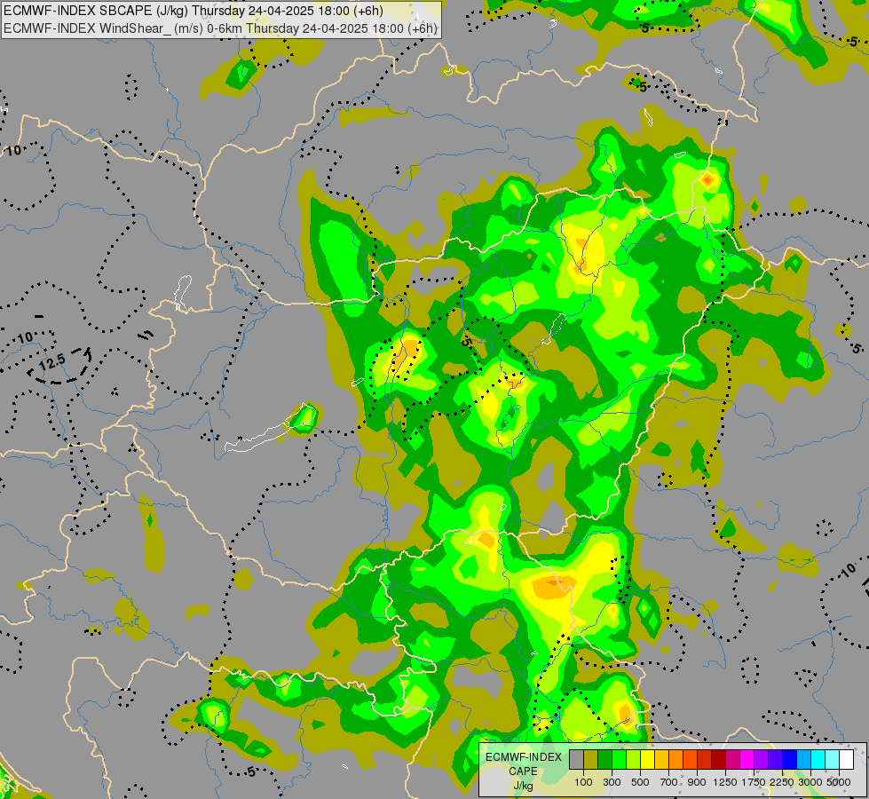Click the 1250 value on legend scale

pyautogui.click(x=725, y=782)
